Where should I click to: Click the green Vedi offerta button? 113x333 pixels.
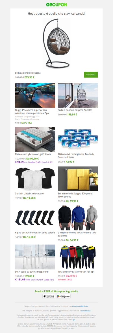pyautogui.click(x=91, y=75)
